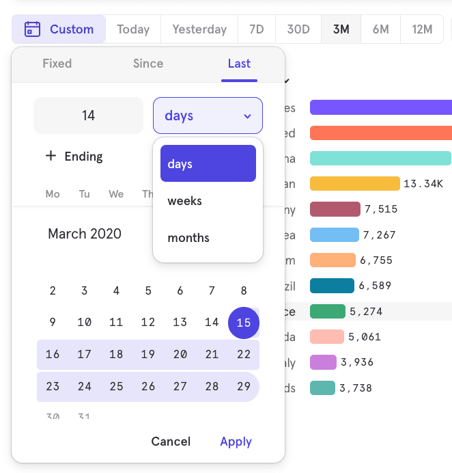The height and width of the screenshot is (473, 452).
Task: Click the number of days input field
Action: tap(88, 116)
